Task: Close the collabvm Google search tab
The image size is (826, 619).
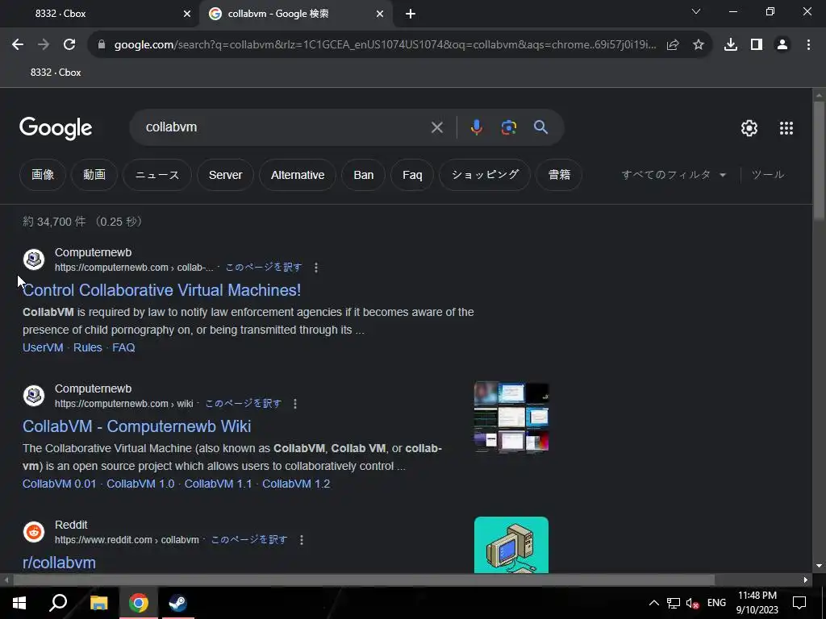Action: click(380, 15)
